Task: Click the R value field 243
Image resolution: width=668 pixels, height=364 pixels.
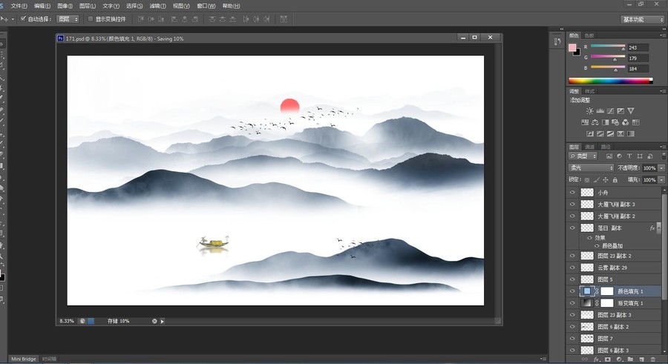Action: tap(638, 47)
